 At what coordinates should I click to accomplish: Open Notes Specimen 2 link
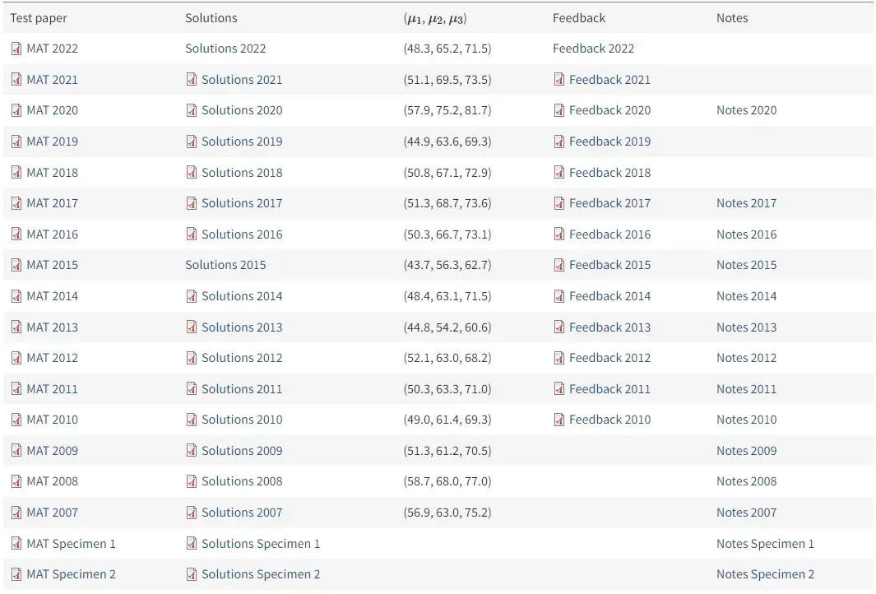[765, 574]
